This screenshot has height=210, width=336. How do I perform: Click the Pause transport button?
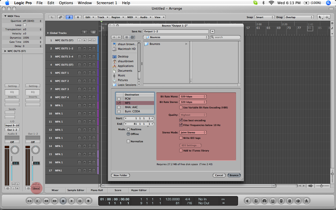[x=80, y=201]
